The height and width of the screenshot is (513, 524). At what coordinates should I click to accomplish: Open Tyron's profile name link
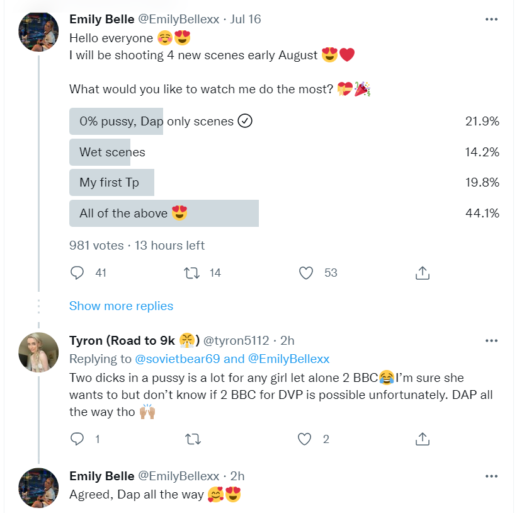click(122, 341)
